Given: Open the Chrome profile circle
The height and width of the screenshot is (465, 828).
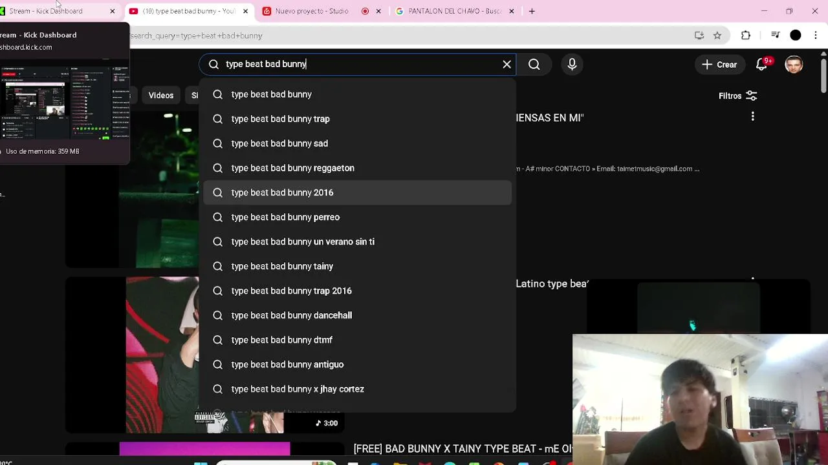Looking at the screenshot, I should (x=796, y=36).
